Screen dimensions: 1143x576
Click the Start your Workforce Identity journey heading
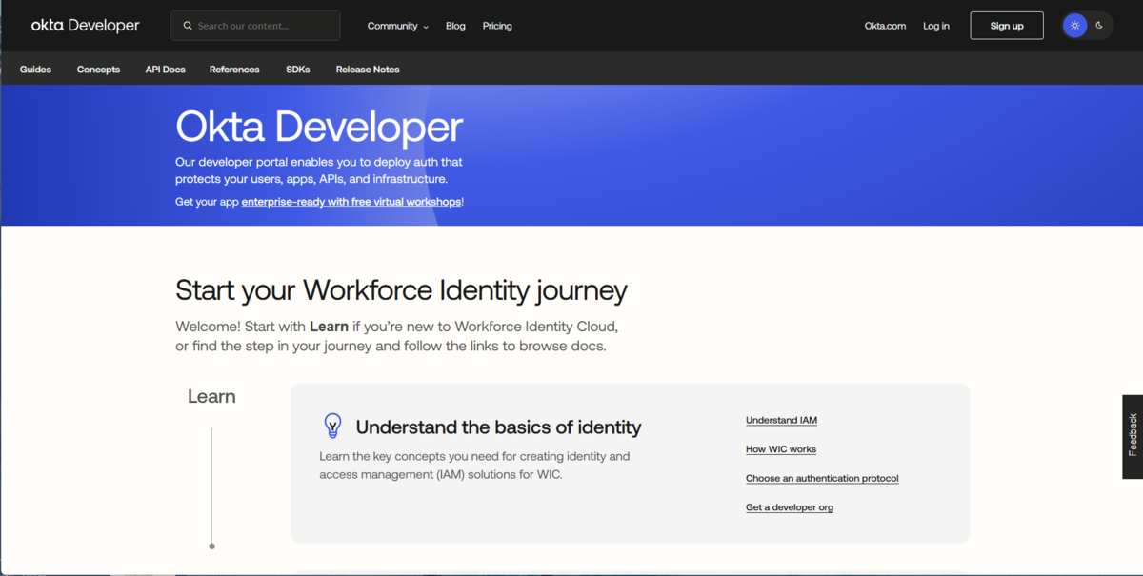pos(401,289)
